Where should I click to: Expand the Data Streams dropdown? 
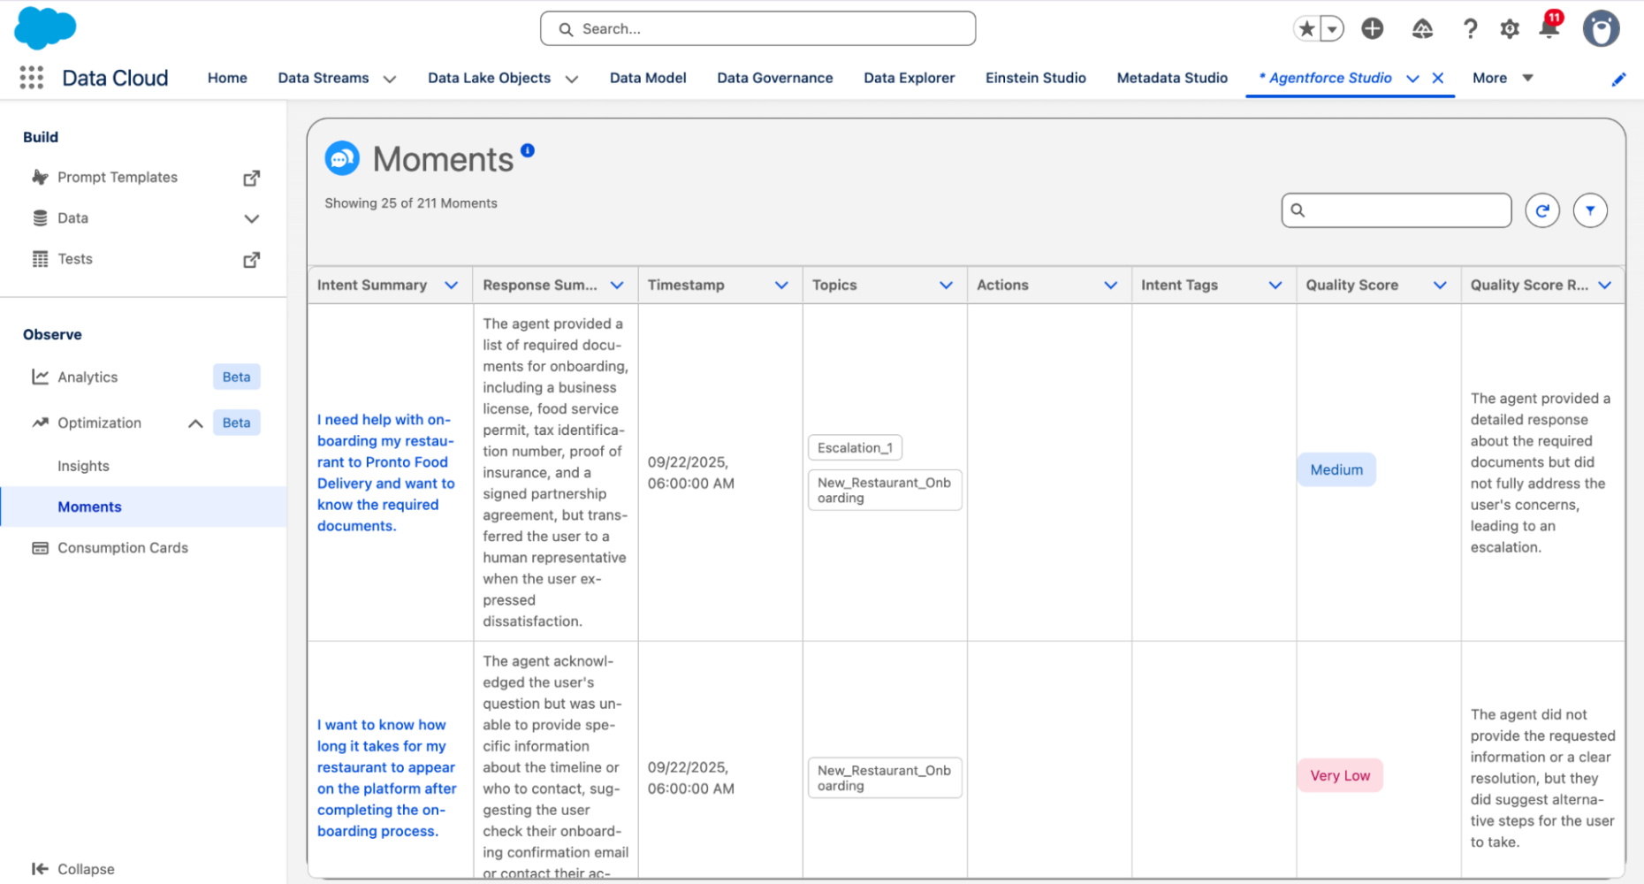coord(390,78)
